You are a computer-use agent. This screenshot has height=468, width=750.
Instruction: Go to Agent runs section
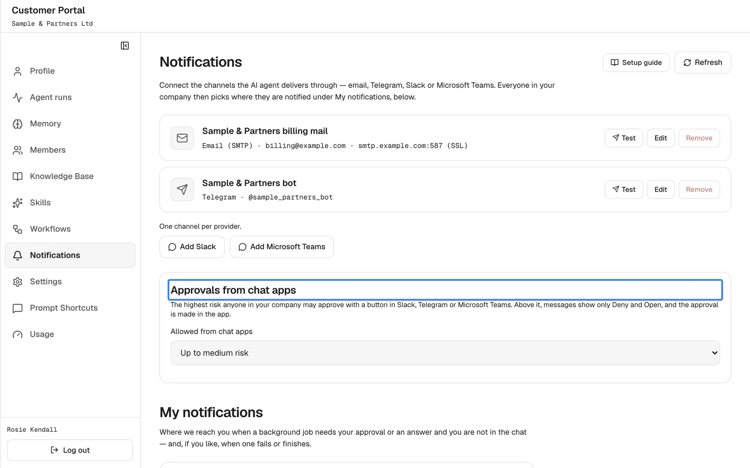click(x=70, y=97)
